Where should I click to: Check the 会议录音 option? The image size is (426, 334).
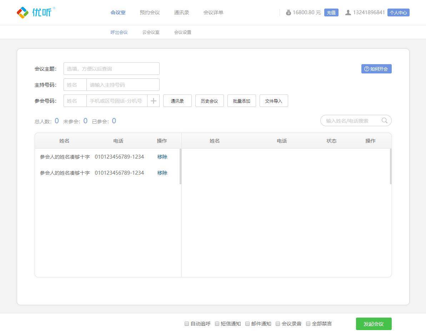278,324
